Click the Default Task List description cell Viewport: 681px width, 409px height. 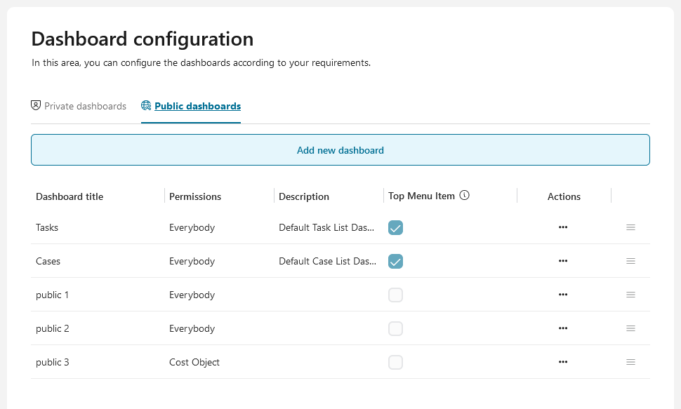327,227
